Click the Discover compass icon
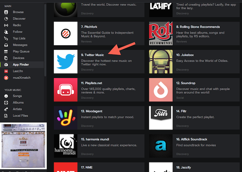The height and width of the screenshot is (172, 242). [x=6, y=19]
